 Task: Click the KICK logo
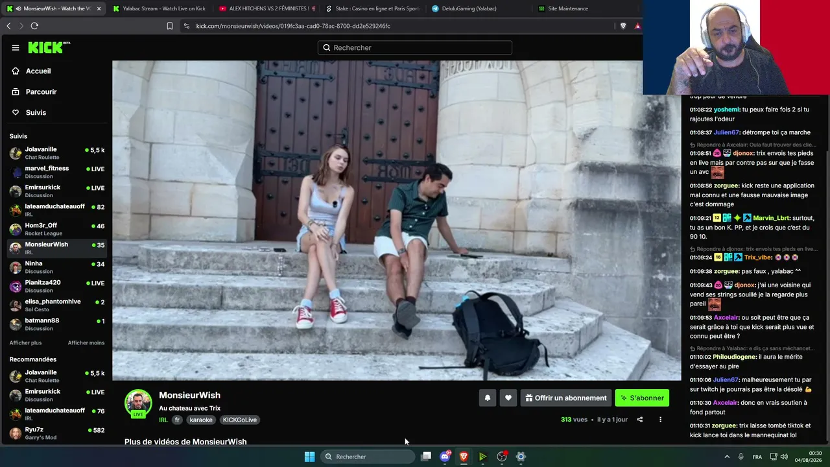pos(49,47)
